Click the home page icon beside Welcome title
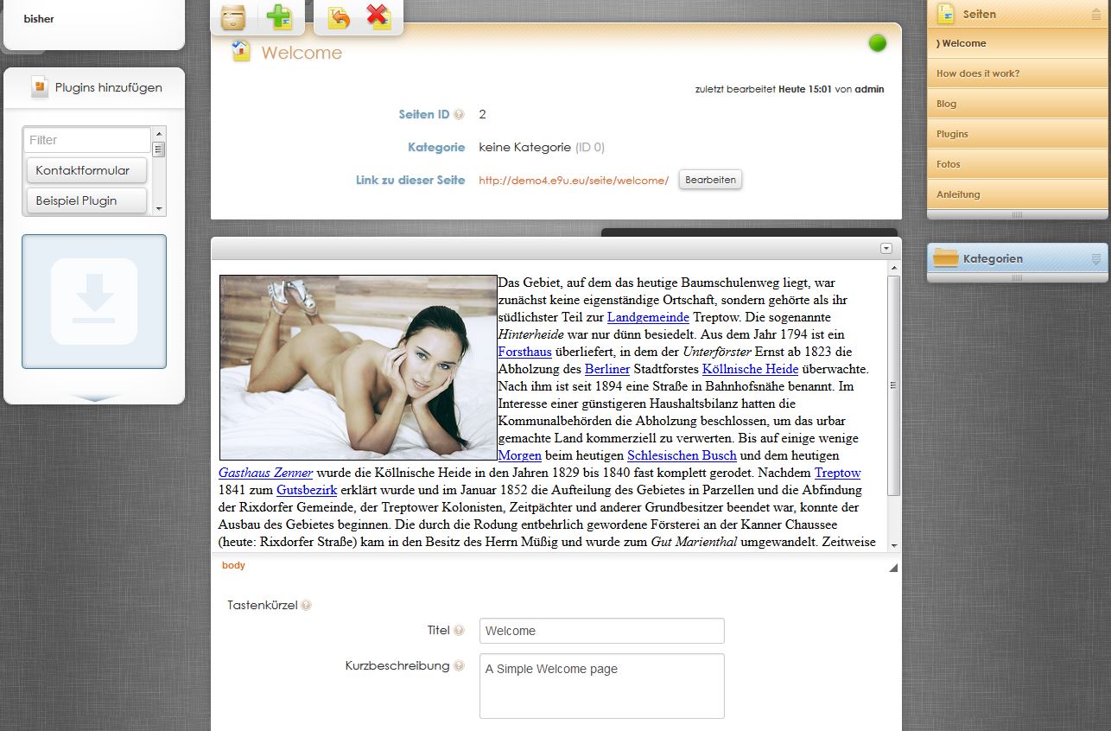This screenshot has height=731, width=1111. click(240, 51)
